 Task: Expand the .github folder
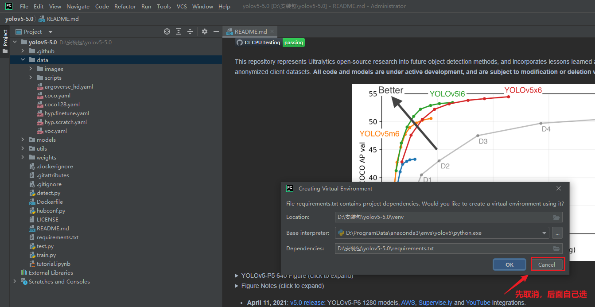tap(23, 51)
